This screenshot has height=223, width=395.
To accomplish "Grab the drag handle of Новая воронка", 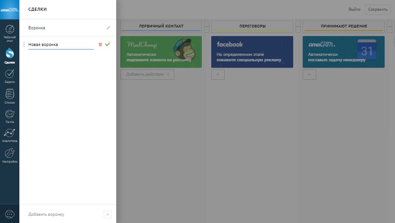I will click(x=24, y=44).
